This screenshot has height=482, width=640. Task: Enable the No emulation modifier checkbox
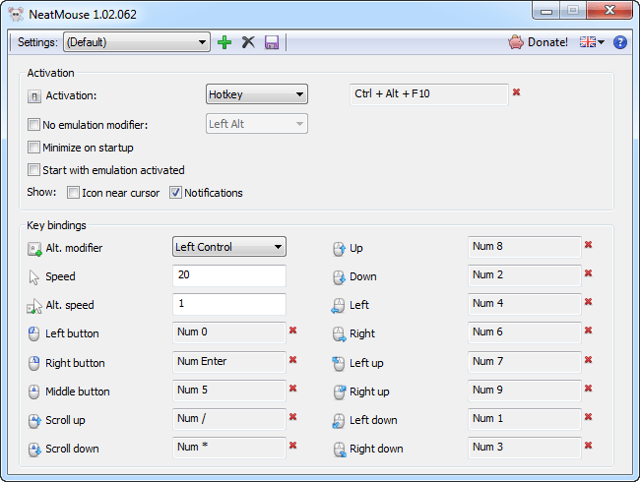point(33,124)
